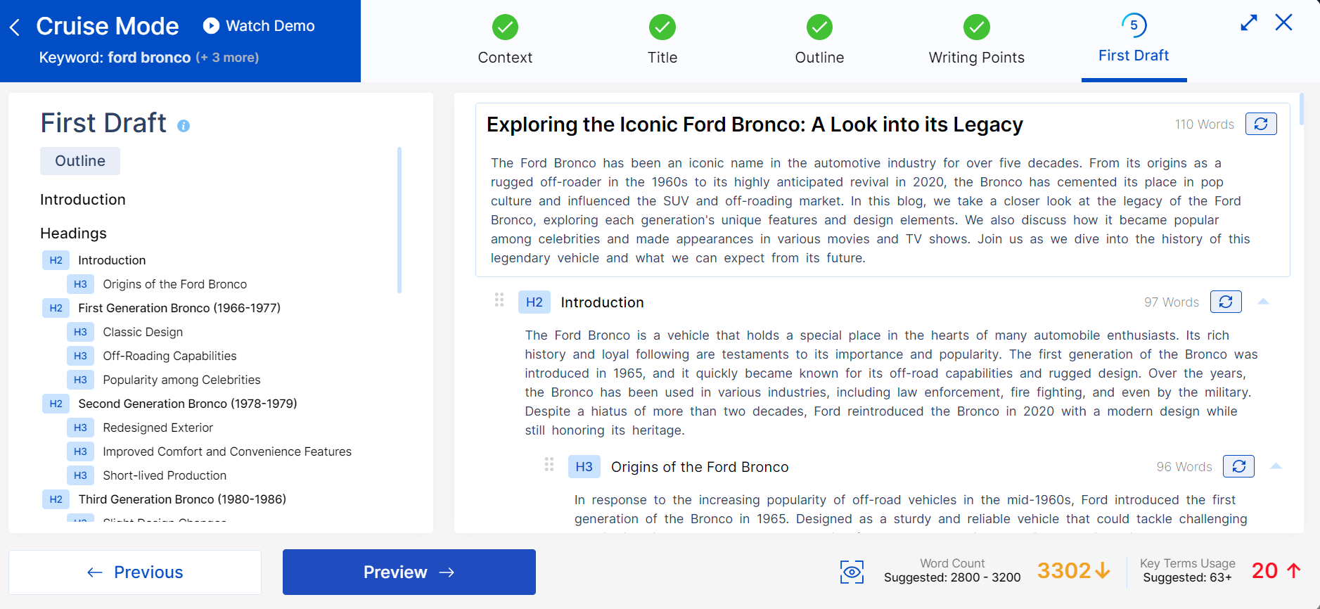Select the First Draft tab
Screen dimensions: 1320x609
[1134, 56]
